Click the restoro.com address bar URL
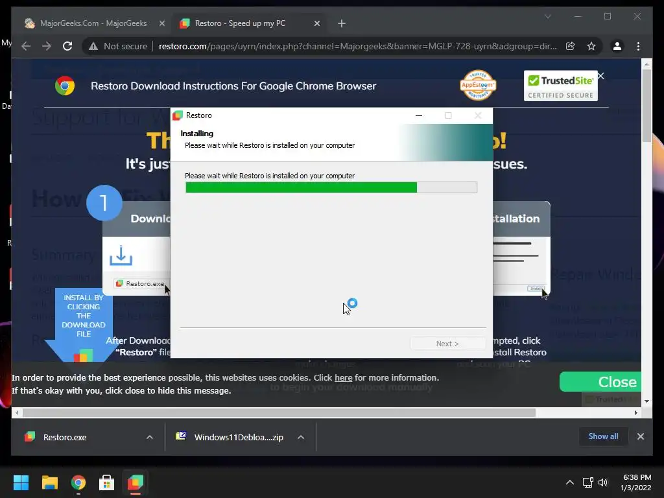This screenshot has height=498, width=664. coord(357,46)
